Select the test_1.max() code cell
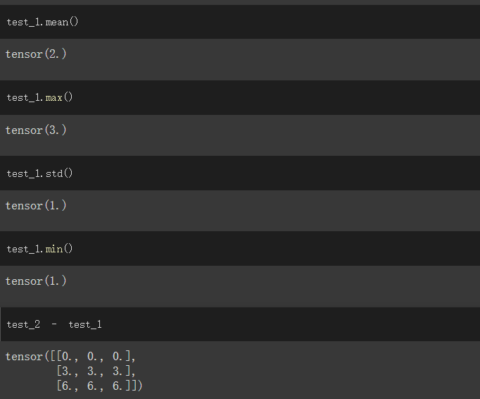This screenshot has width=480, height=399. click(x=240, y=97)
